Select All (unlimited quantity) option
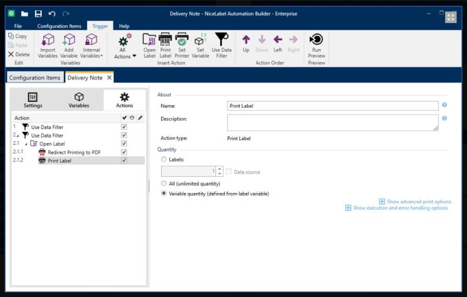 coord(164,184)
